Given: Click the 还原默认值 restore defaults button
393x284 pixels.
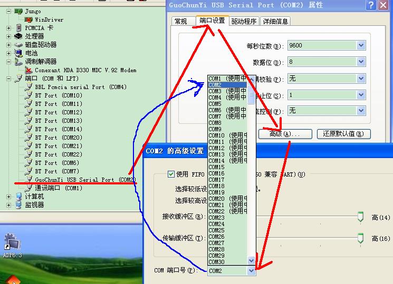Looking at the screenshot, I should (x=343, y=134).
